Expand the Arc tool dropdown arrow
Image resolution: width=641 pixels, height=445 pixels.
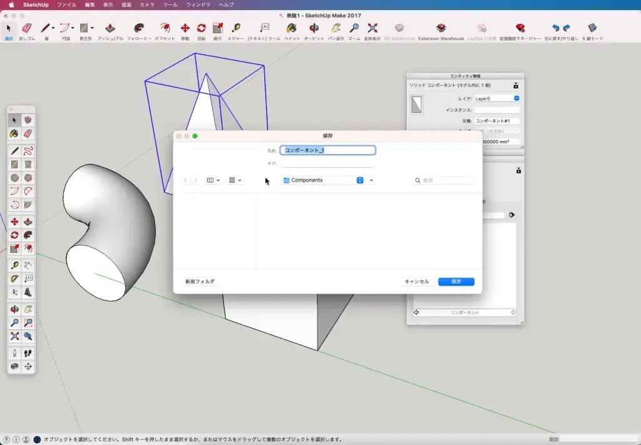pos(73,28)
